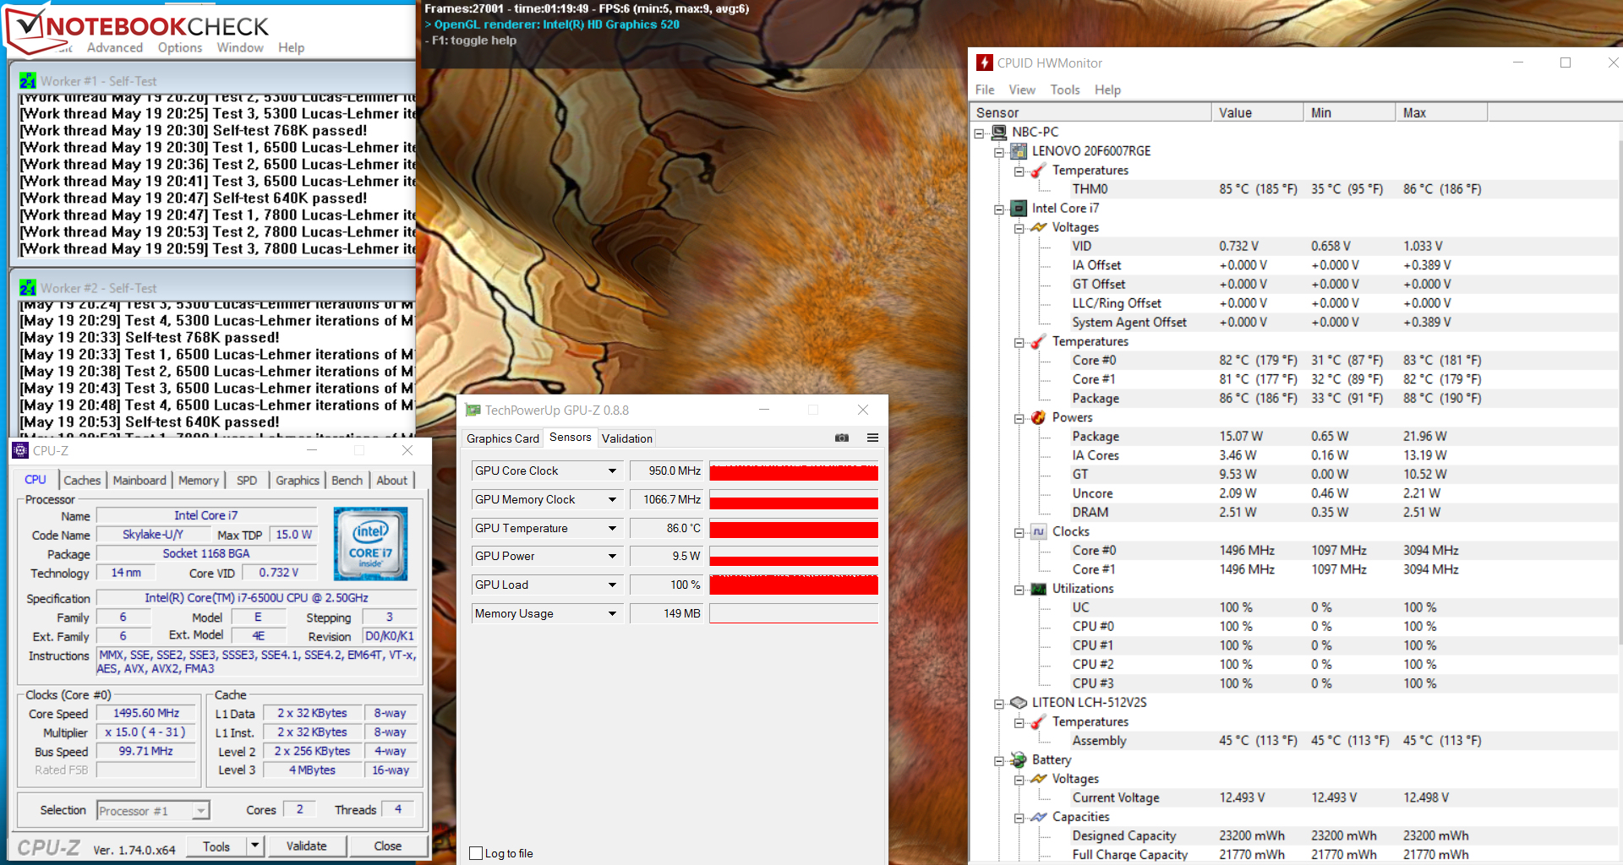Open the Options menu in Prime95

click(180, 47)
